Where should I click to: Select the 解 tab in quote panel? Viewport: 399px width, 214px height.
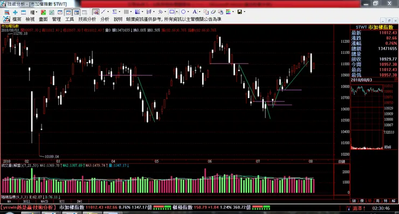click(394, 201)
